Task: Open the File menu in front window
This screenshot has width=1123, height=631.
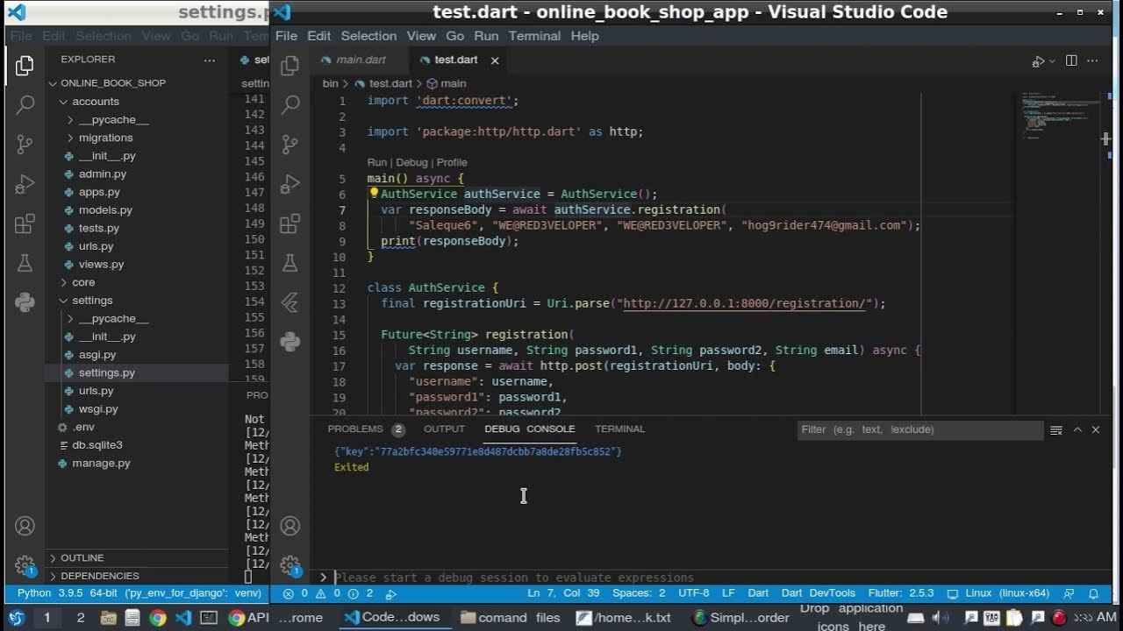Action: 286,36
